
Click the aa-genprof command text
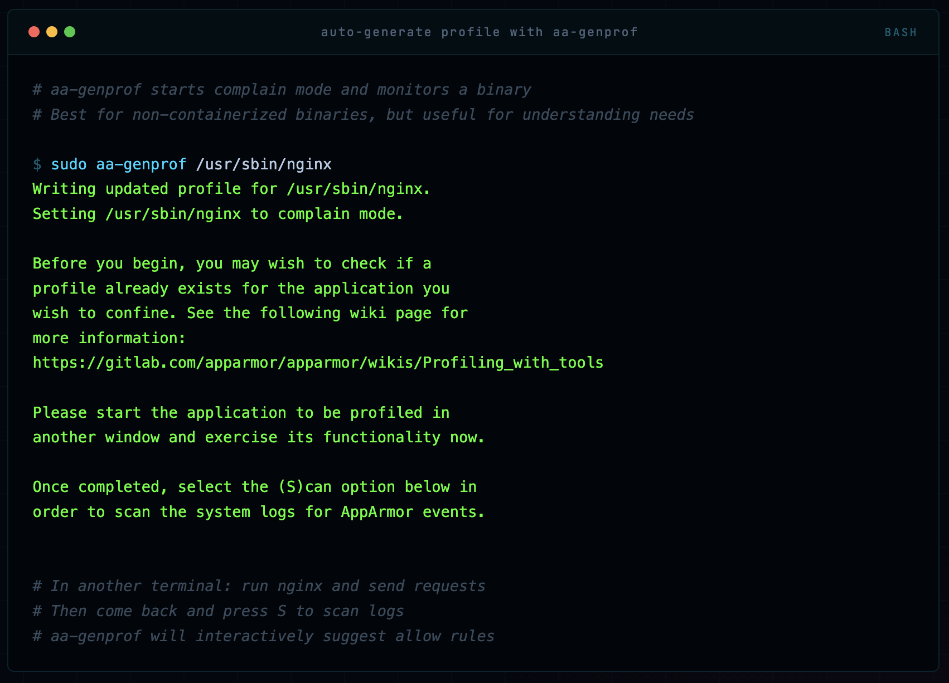pos(141,164)
